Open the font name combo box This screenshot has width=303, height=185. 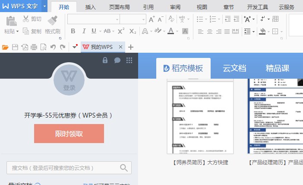pyautogui.click(x=94, y=19)
